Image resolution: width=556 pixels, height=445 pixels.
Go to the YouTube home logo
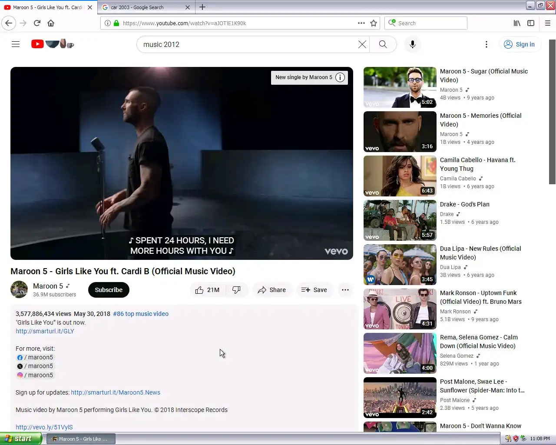(53, 44)
